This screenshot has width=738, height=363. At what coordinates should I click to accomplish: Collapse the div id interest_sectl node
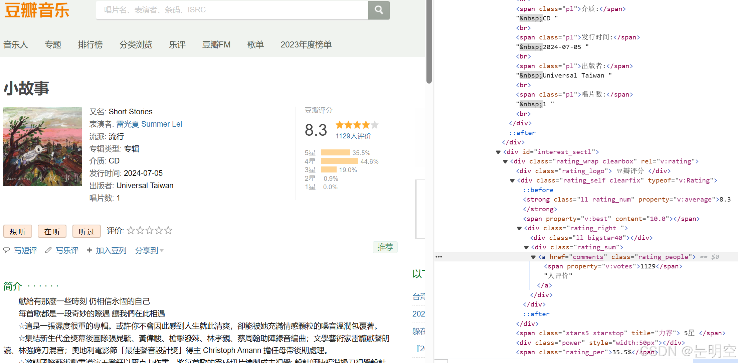498,152
